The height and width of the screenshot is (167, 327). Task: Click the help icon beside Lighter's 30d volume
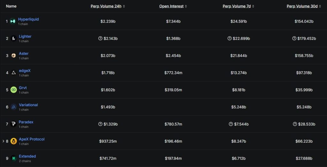294,38
